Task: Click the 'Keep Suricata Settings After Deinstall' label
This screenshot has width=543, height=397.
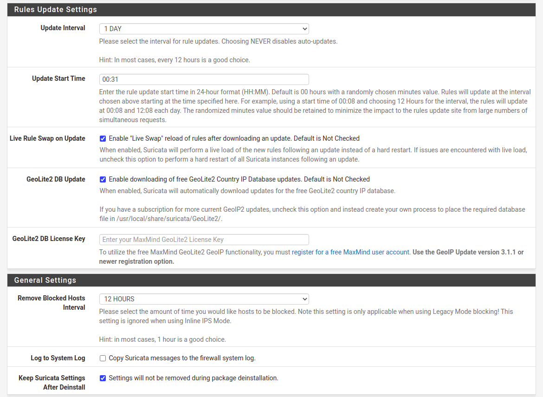Action: pyautogui.click(x=52, y=383)
